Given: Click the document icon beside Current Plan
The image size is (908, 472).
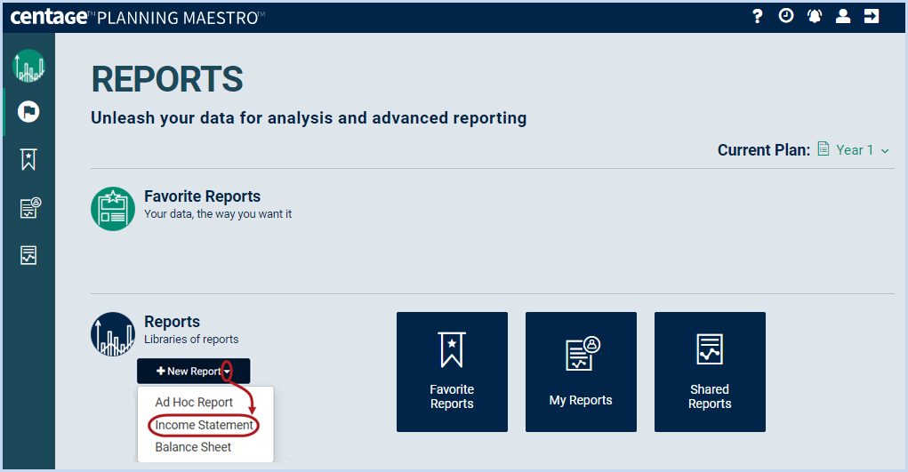Looking at the screenshot, I should point(824,148).
